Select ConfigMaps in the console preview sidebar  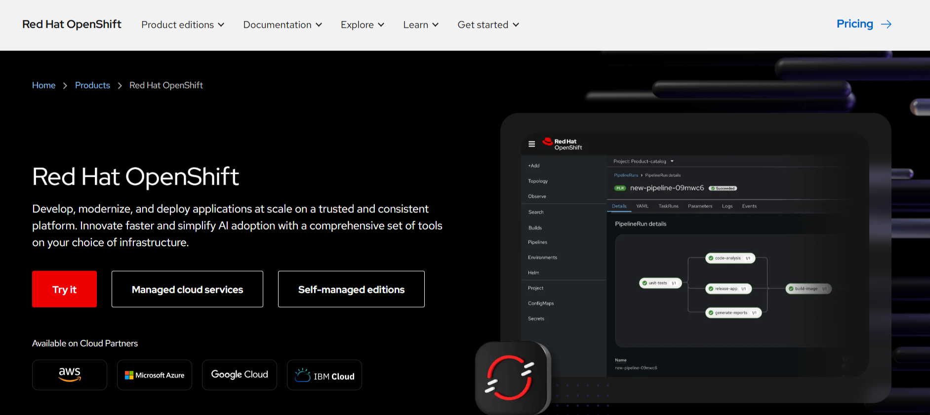(541, 303)
